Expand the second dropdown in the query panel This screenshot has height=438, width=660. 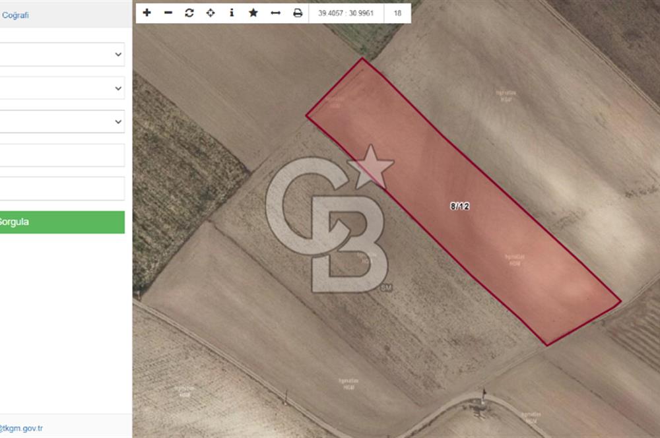click(x=62, y=88)
